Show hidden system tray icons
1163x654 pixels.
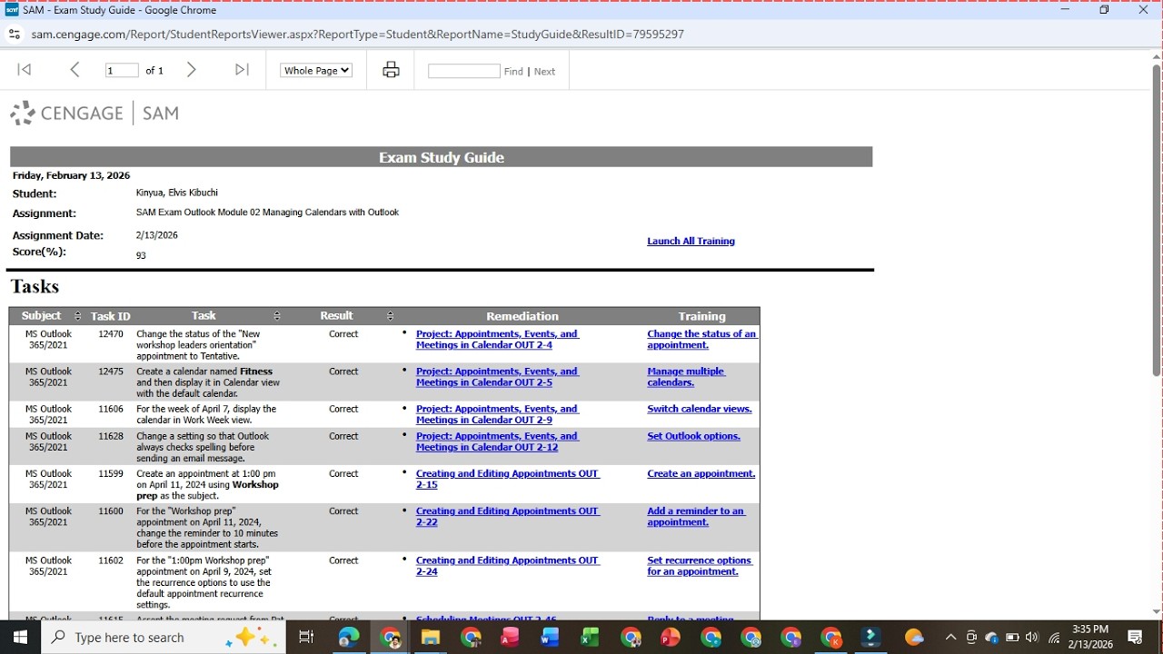click(x=950, y=637)
